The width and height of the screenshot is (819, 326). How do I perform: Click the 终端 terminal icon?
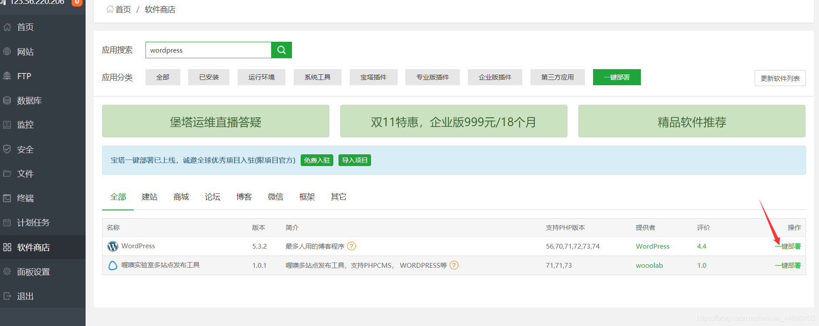pos(7,198)
